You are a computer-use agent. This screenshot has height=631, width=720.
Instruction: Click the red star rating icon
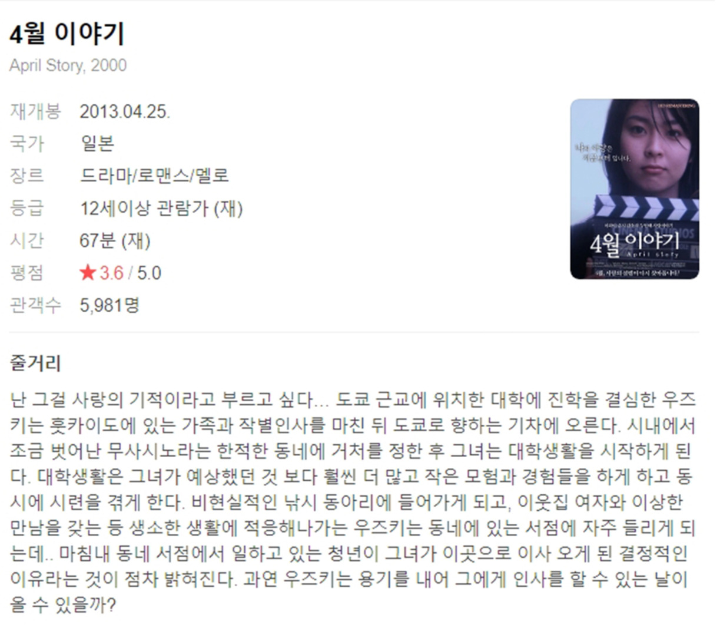click(88, 273)
